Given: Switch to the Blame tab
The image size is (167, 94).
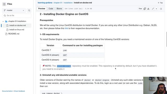Looking at the screenshot, I should 59,9.
